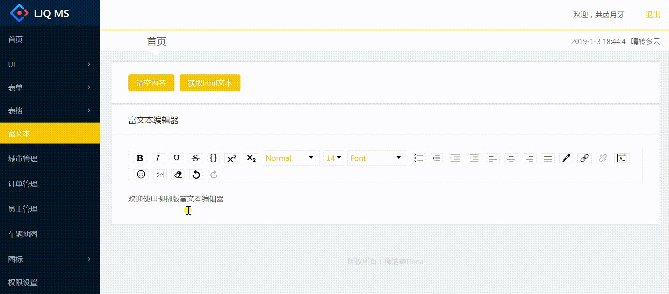Viewport: 669px width, 294px height.
Task: Justify the text
Action: click(548, 158)
